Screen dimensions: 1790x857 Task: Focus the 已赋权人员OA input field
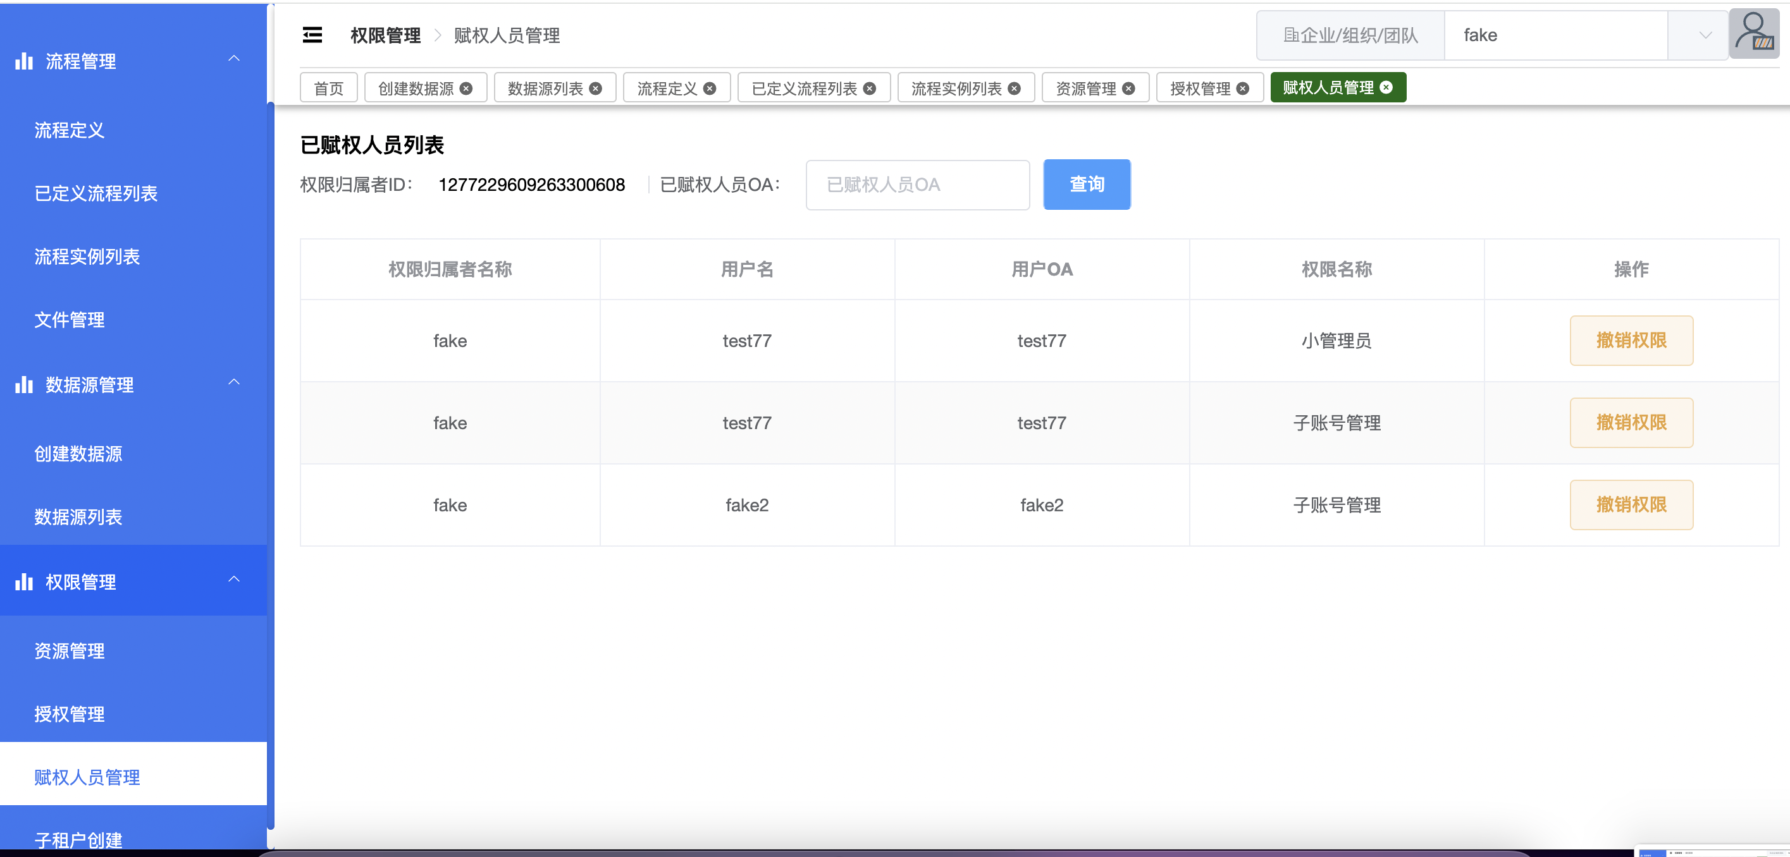[x=917, y=185]
